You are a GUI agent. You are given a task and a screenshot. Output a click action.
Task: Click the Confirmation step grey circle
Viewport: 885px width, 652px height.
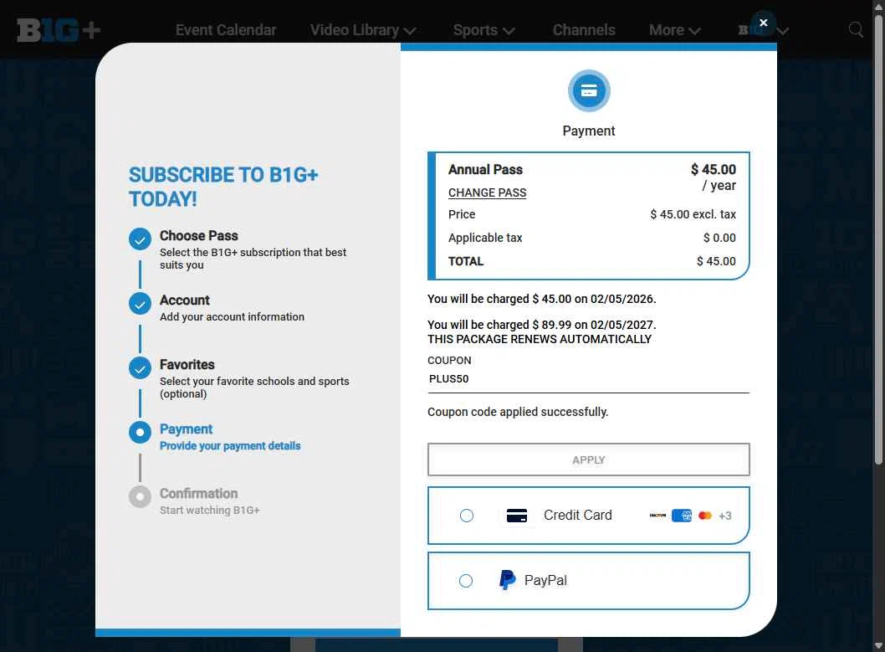[x=140, y=497]
